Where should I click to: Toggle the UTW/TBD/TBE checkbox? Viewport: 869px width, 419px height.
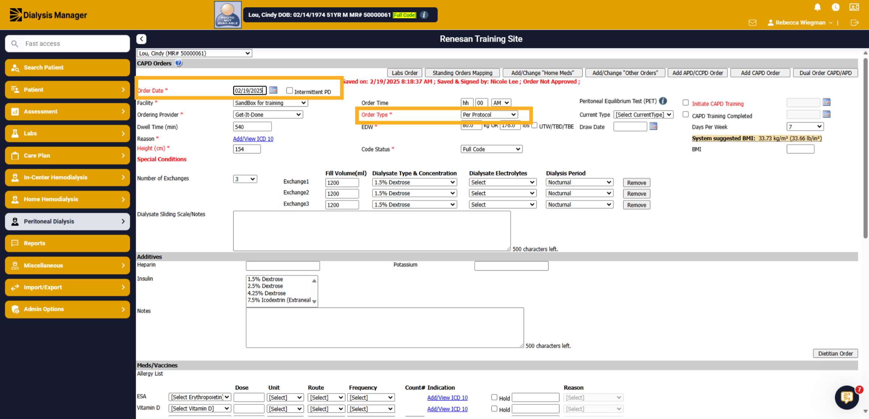tap(534, 125)
